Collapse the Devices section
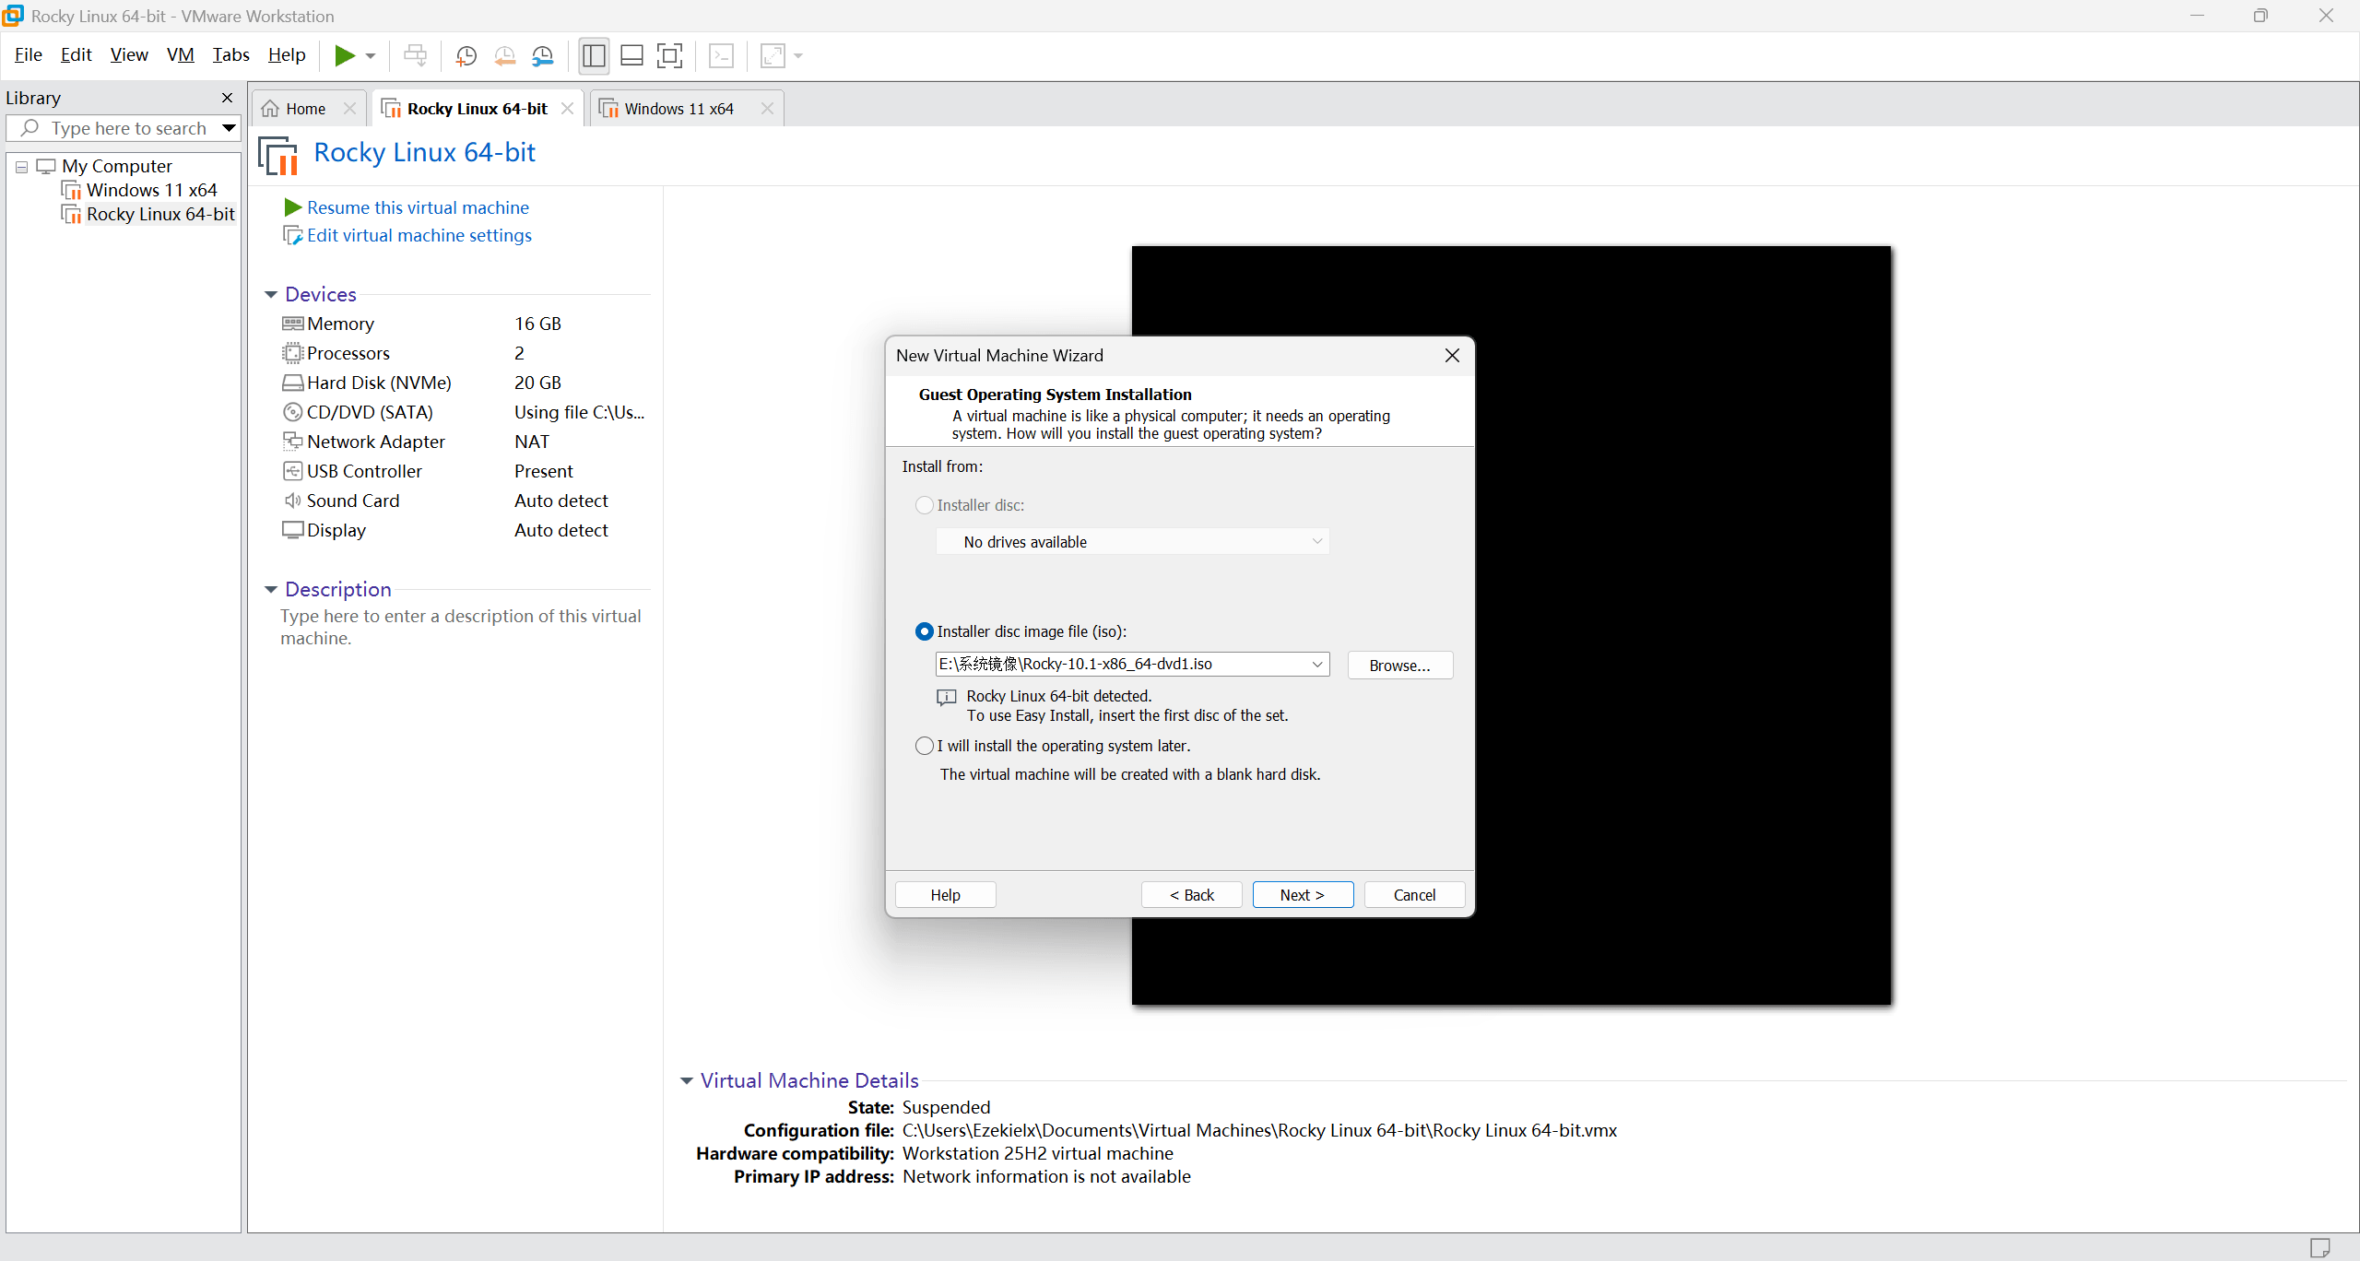2360x1261 pixels. [271, 295]
